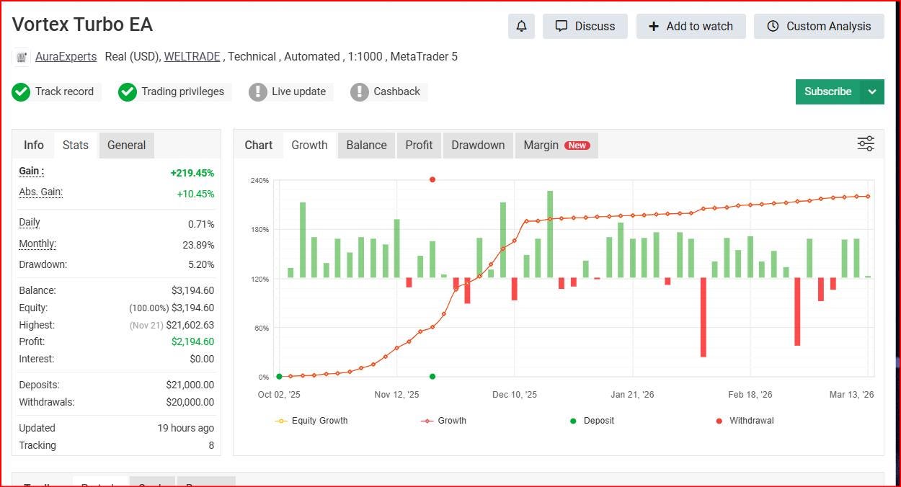Click Add to watch button
The image size is (901, 487).
pyautogui.click(x=691, y=26)
